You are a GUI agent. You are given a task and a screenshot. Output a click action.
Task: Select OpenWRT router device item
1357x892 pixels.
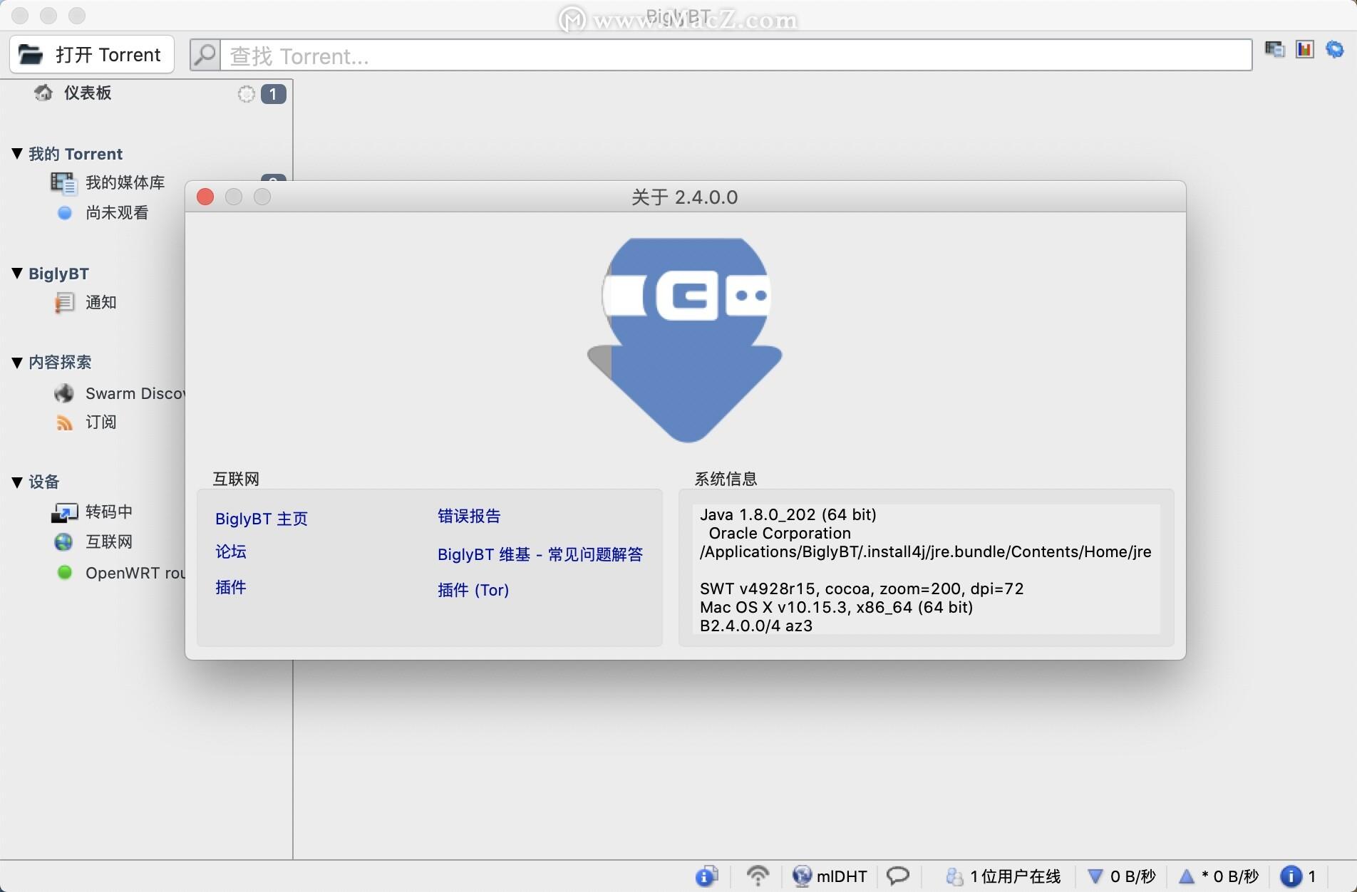pos(134,573)
